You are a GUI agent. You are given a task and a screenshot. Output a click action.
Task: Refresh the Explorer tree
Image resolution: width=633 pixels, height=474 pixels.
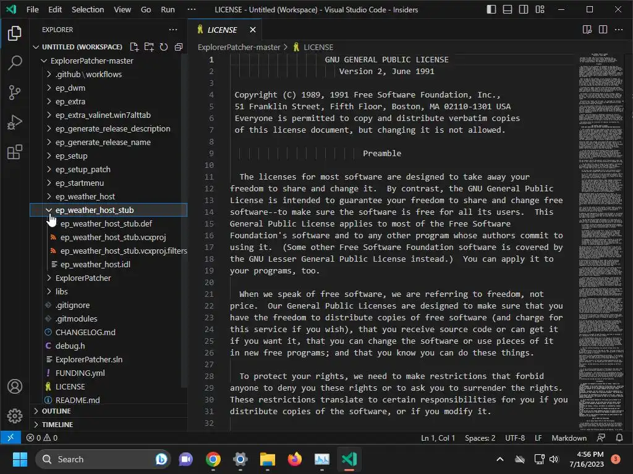click(163, 47)
